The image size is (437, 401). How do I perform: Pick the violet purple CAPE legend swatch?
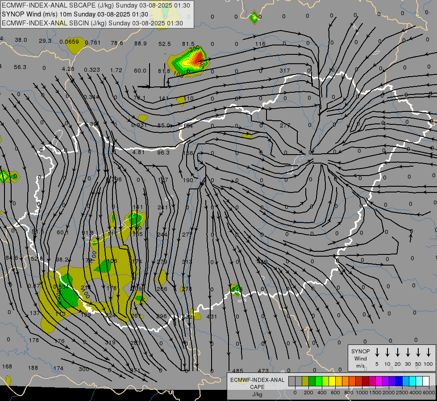point(385,381)
